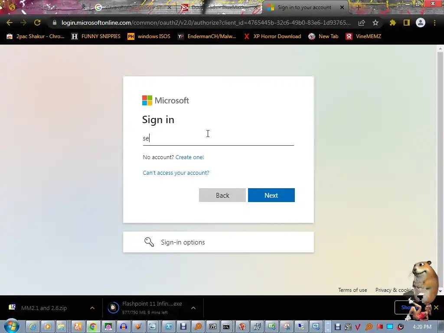
Task: Go back to the previous page in Chrome
Action: pos(10,23)
